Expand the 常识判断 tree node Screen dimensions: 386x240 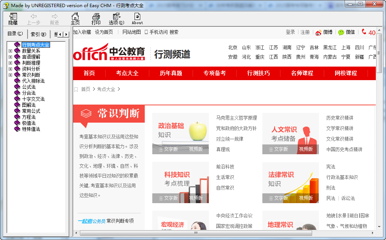point(10,75)
